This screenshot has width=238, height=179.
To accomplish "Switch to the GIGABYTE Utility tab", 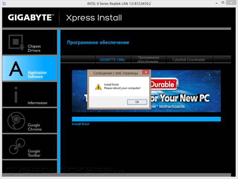I will (112, 60).
